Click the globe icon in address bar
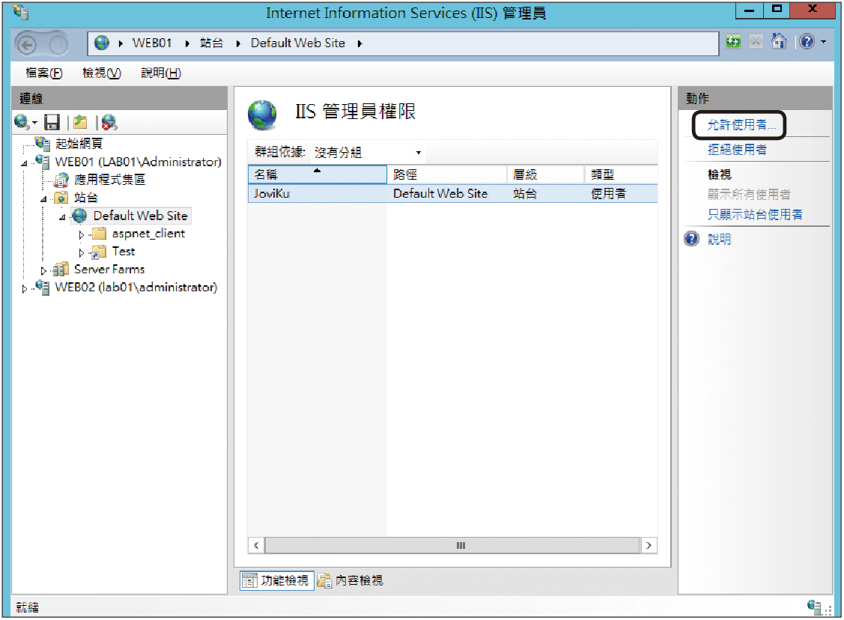The height and width of the screenshot is (620, 844). [x=102, y=43]
